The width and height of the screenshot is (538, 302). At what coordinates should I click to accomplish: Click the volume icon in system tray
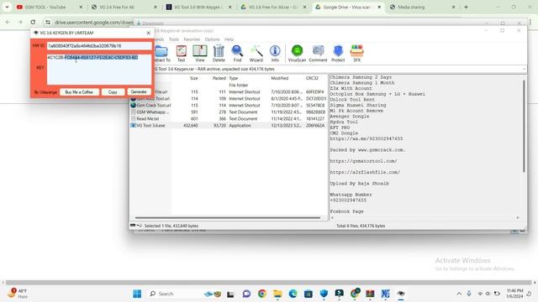(488, 294)
